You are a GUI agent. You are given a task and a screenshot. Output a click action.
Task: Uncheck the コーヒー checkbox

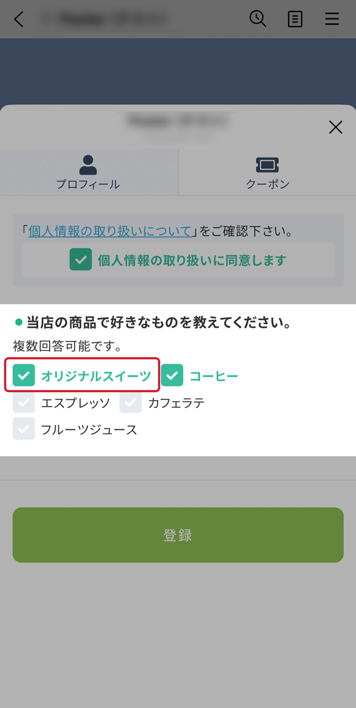point(172,376)
